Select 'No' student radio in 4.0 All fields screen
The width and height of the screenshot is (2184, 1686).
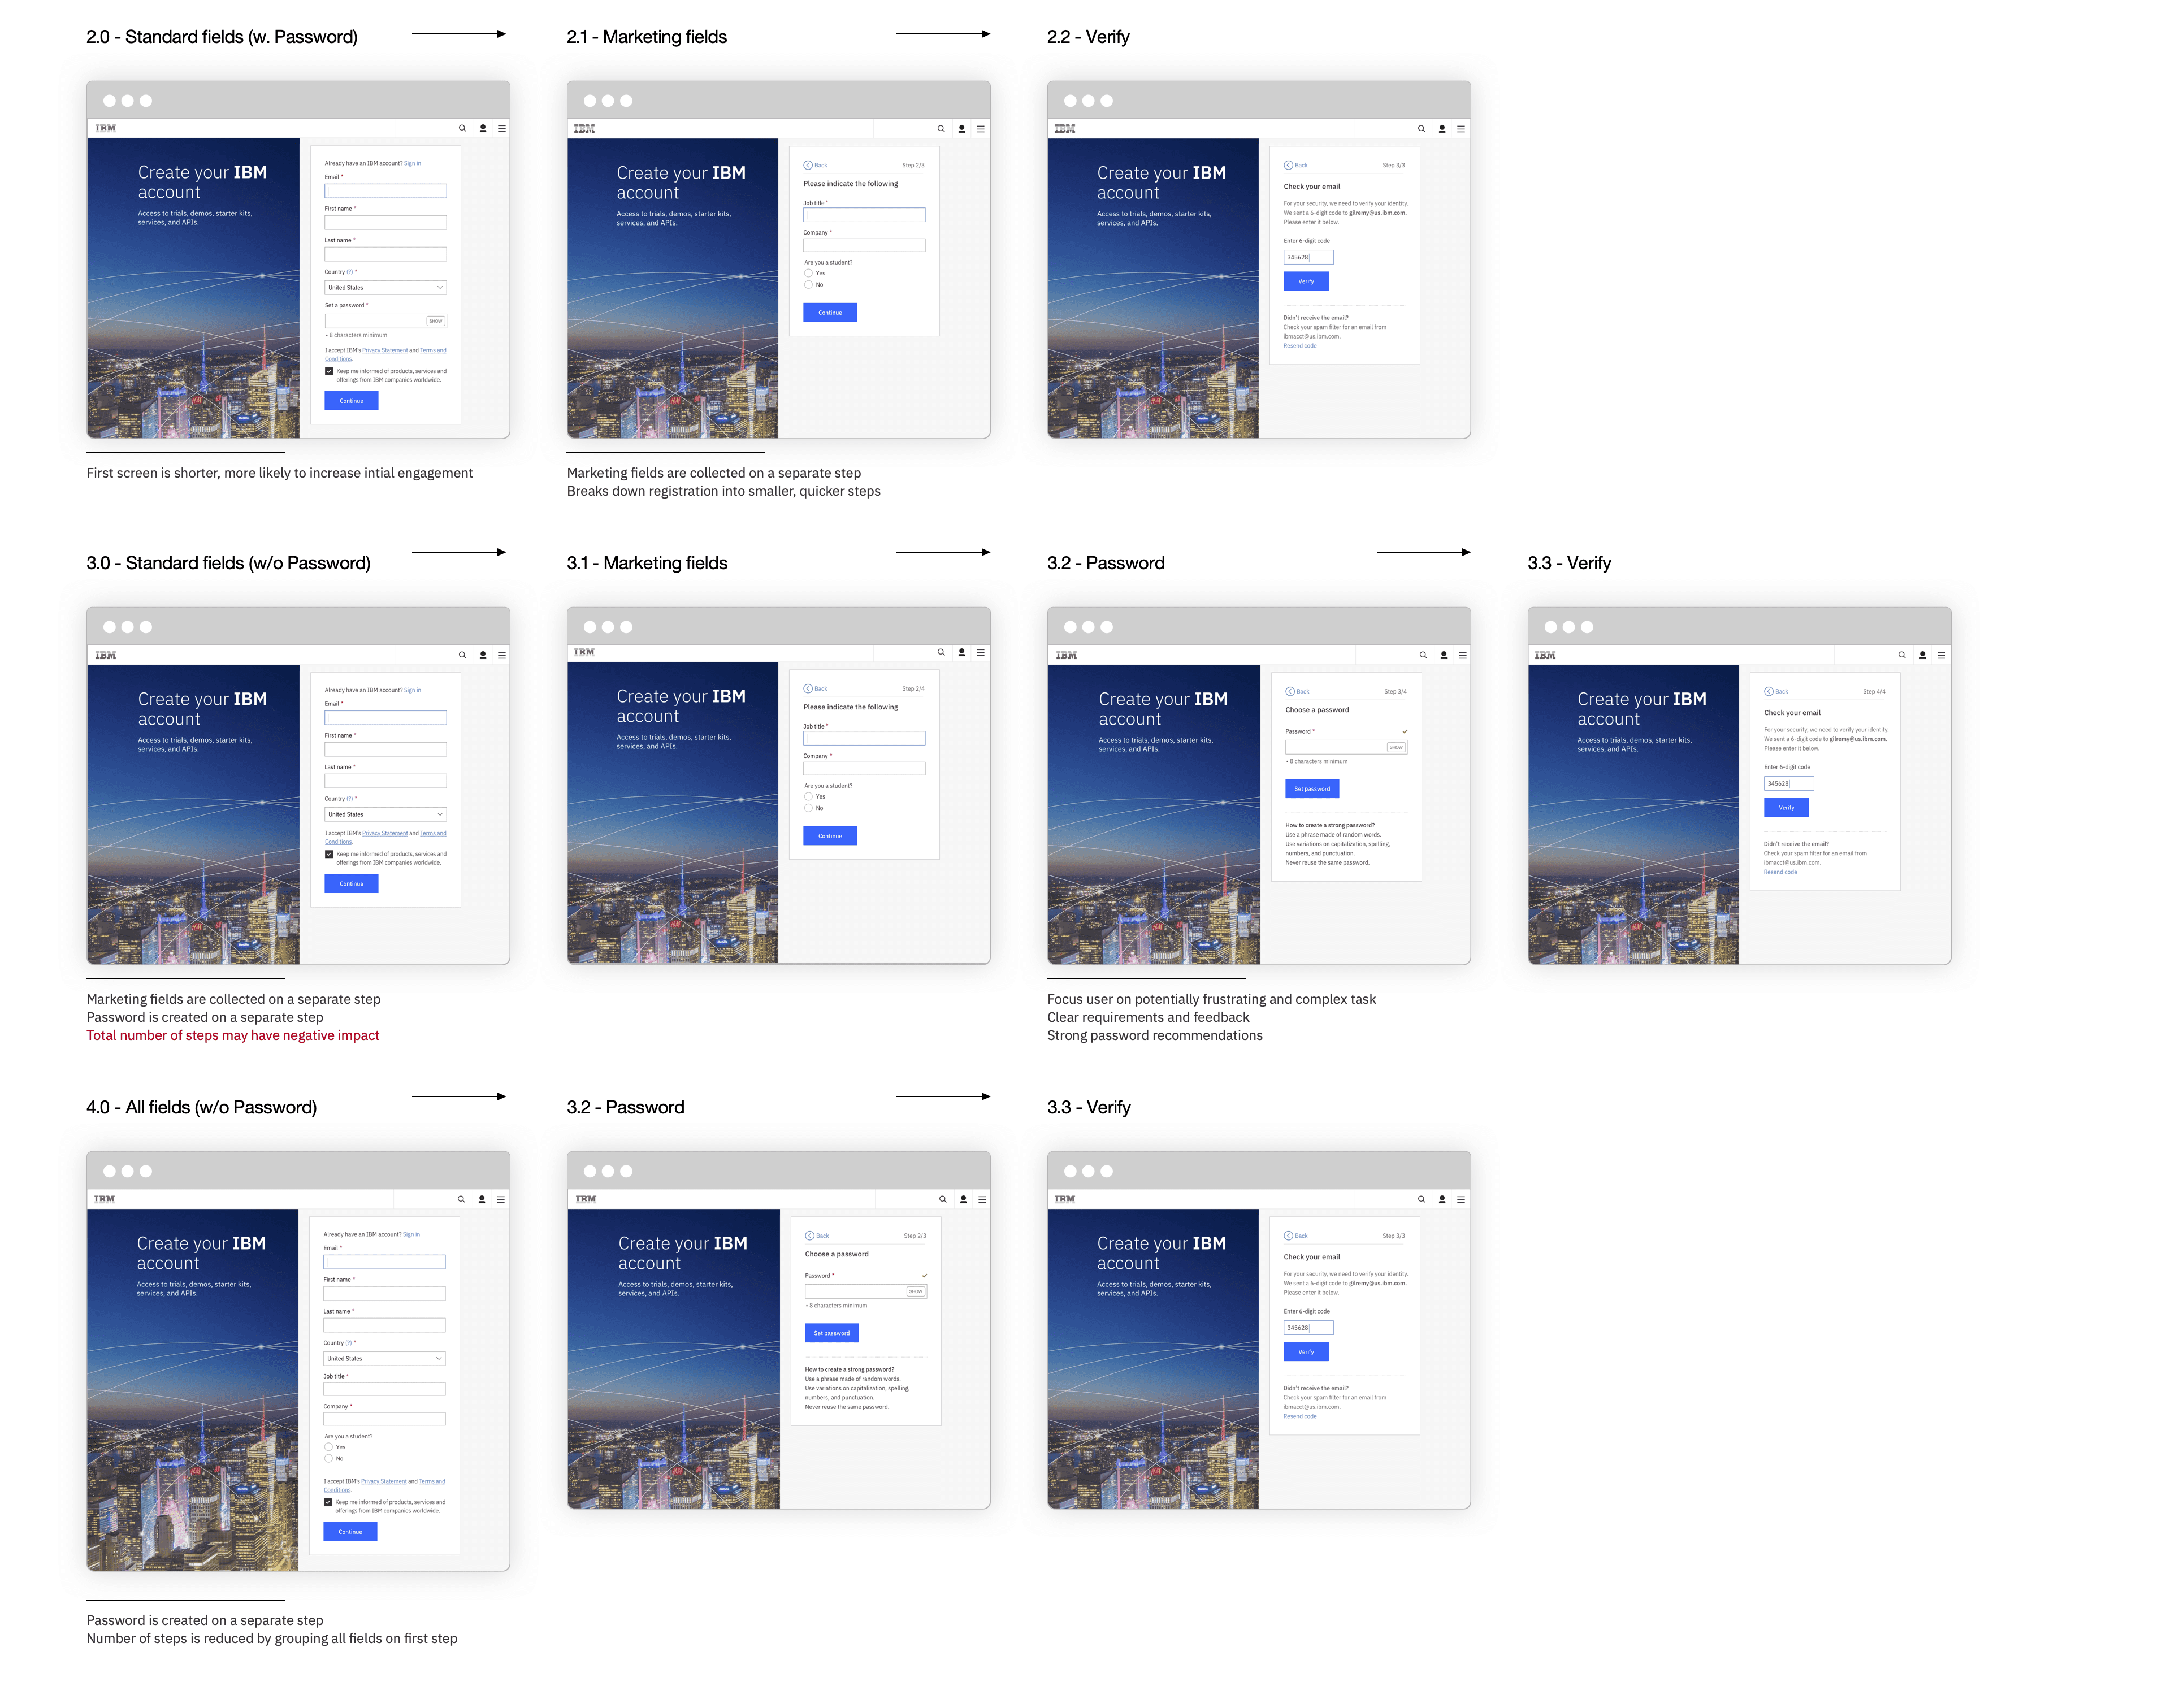328,1458
